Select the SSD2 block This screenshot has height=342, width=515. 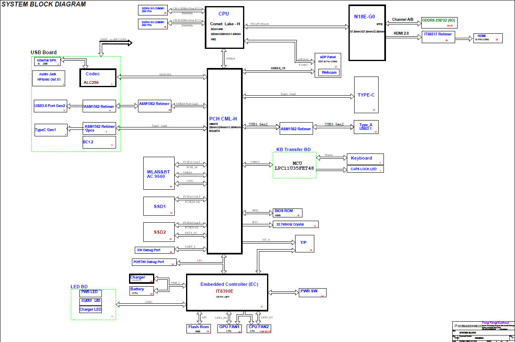point(159,232)
